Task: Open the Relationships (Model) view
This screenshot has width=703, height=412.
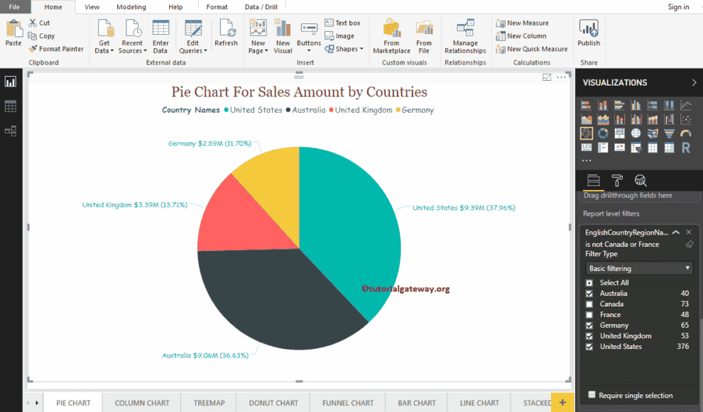Action: pos(10,130)
